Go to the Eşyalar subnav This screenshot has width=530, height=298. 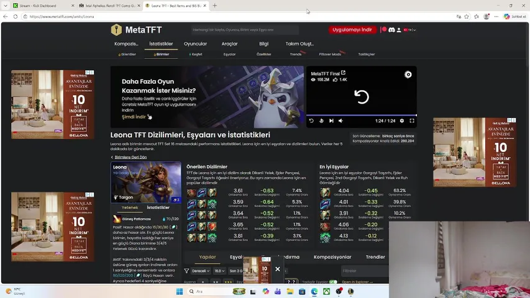point(229,54)
